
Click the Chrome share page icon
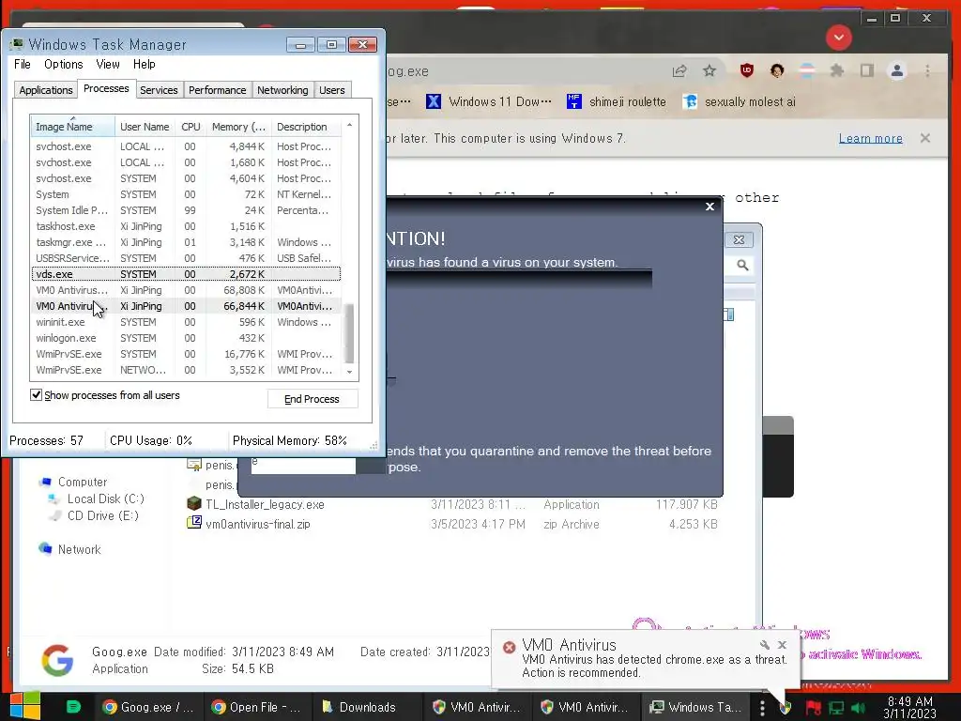pos(679,71)
